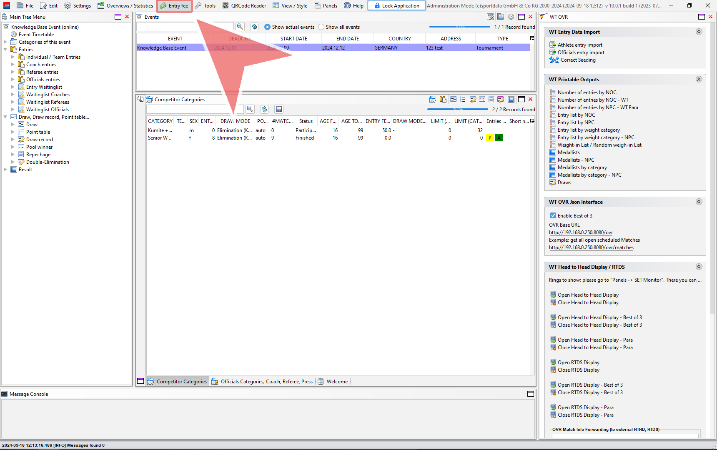Click the yellow P status badge
Image resolution: width=717 pixels, height=450 pixels.
pos(490,138)
